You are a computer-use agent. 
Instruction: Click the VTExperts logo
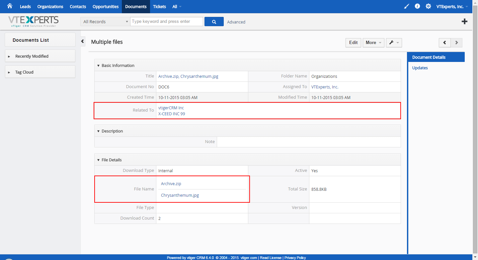pos(33,22)
